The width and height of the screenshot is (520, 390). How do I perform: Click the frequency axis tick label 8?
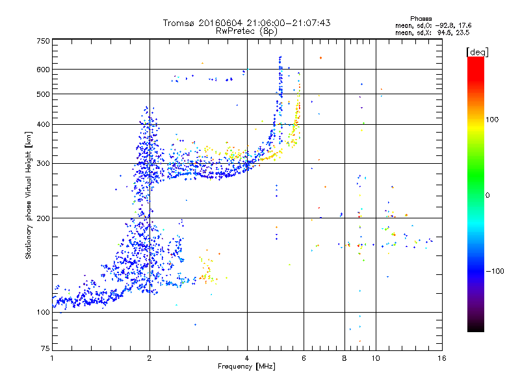(x=344, y=358)
